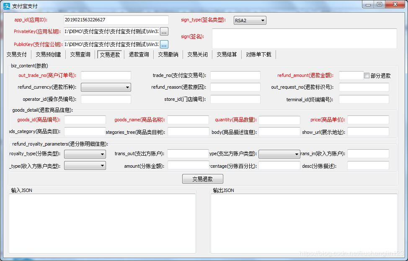Image resolution: width=408 pixels, height=261 pixels.
Task: Browse for the PublicKey file
Action: click(164, 44)
